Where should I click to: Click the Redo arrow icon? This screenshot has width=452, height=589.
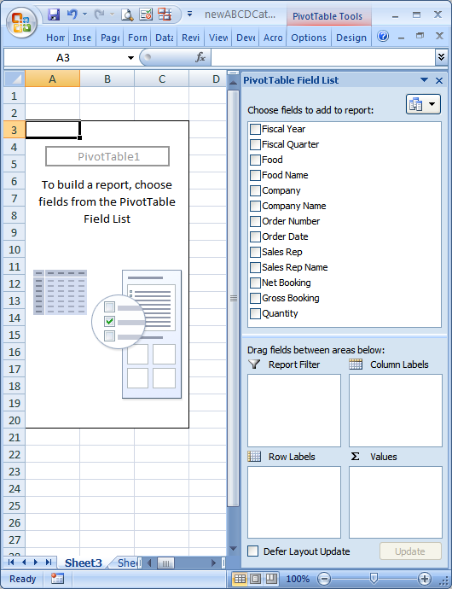(x=100, y=15)
